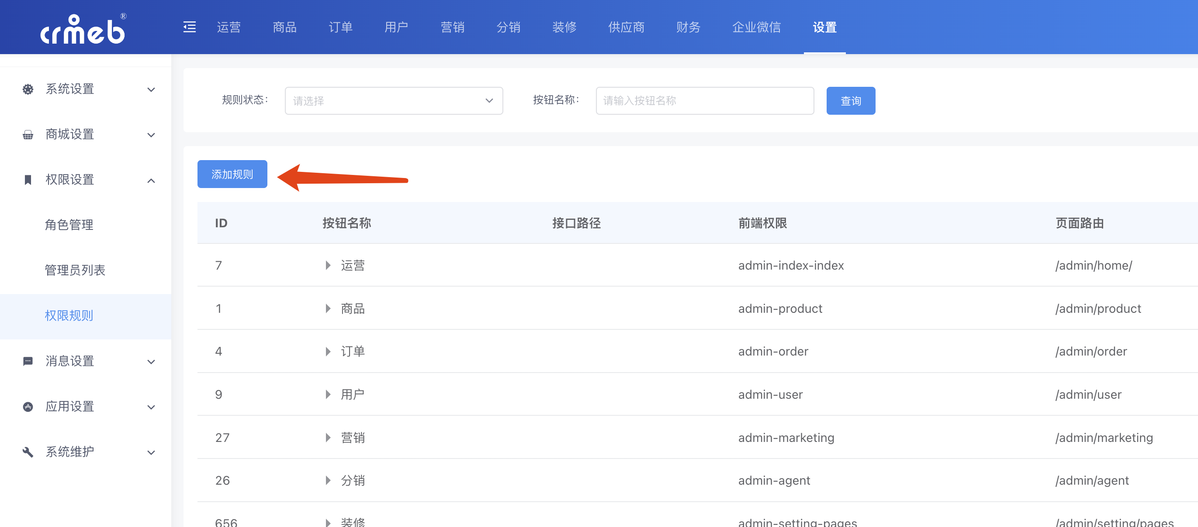Open the 订单 top nav tab
The width and height of the screenshot is (1198, 527).
pos(340,27)
